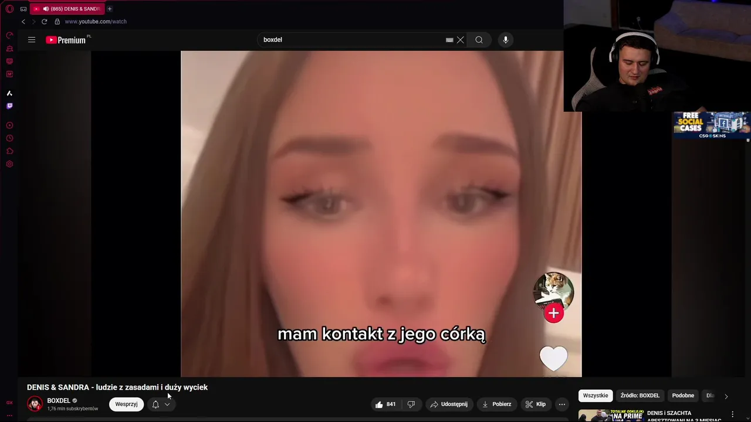The height and width of the screenshot is (422, 751).
Task: Open extensions puzzle icon
Action: (9, 151)
